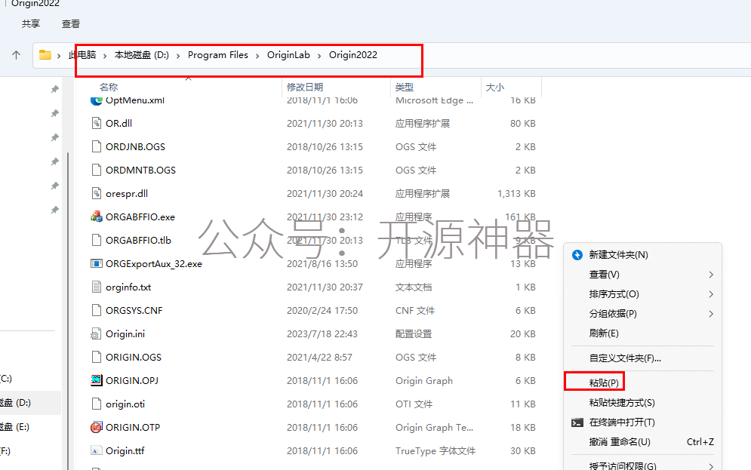Click the ORIGIN.OTP template icon

[x=97, y=428]
